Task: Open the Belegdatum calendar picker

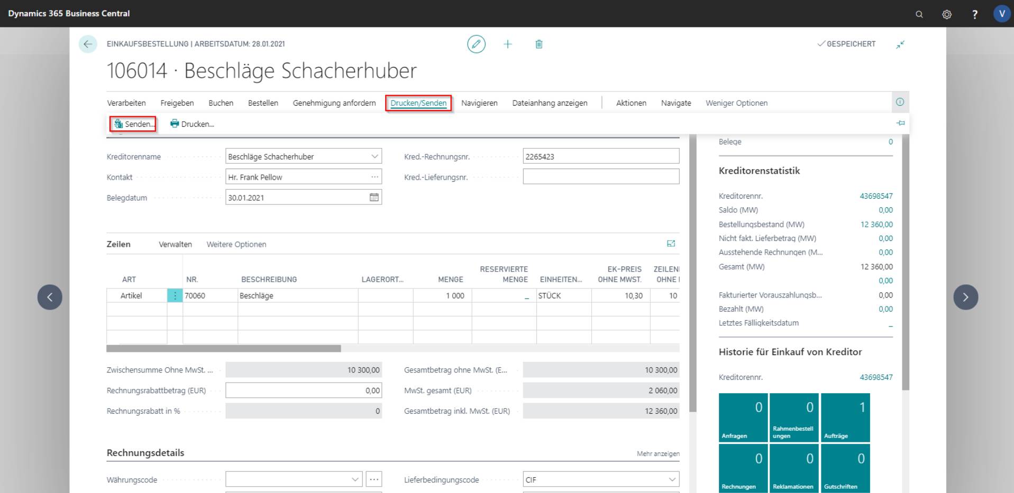Action: (x=374, y=197)
